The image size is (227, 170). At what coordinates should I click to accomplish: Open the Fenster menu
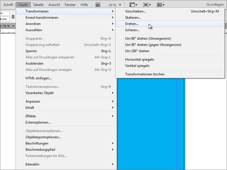click(70, 5)
